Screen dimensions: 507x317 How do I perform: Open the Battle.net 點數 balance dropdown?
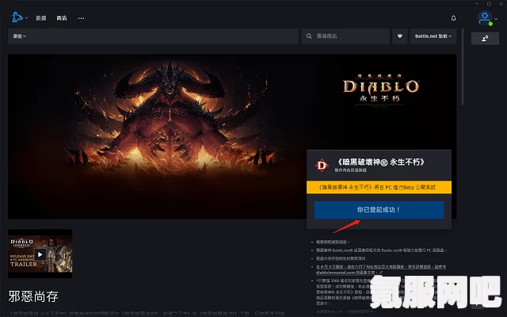[x=433, y=36]
